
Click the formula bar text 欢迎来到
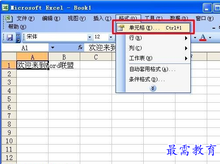pyautogui.click(x=102, y=48)
